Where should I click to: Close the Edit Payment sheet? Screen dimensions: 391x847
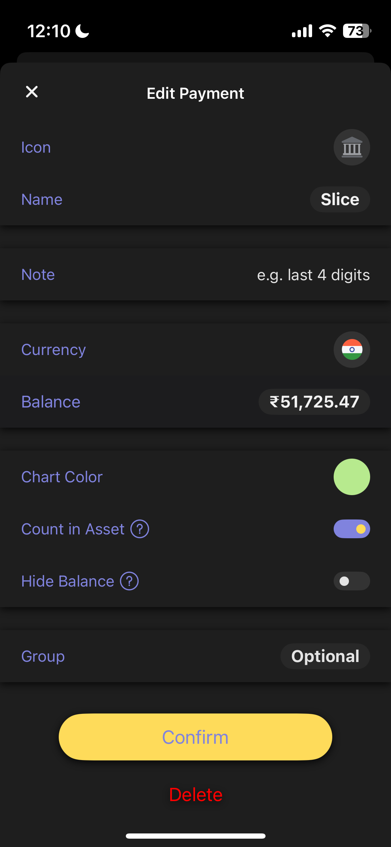click(32, 92)
